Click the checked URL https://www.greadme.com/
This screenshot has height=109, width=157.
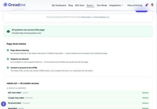point(30,33)
